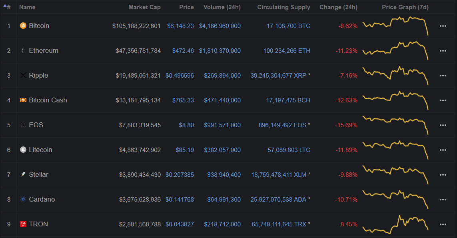Click the Price Graph (7d) column header
Screen dimensions: 457x238
coord(405,7)
